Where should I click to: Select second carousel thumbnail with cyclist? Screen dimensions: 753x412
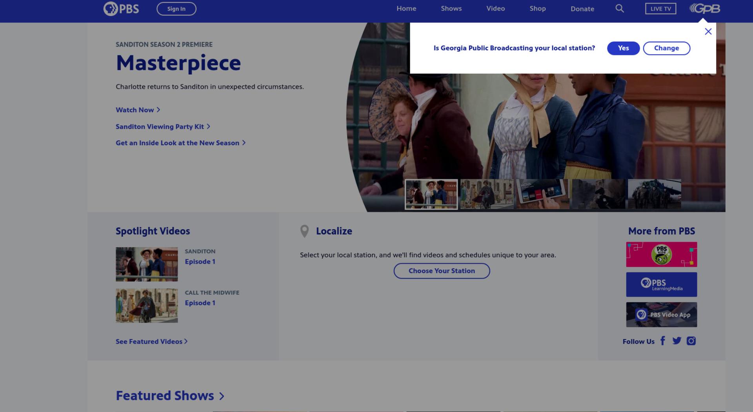click(487, 194)
